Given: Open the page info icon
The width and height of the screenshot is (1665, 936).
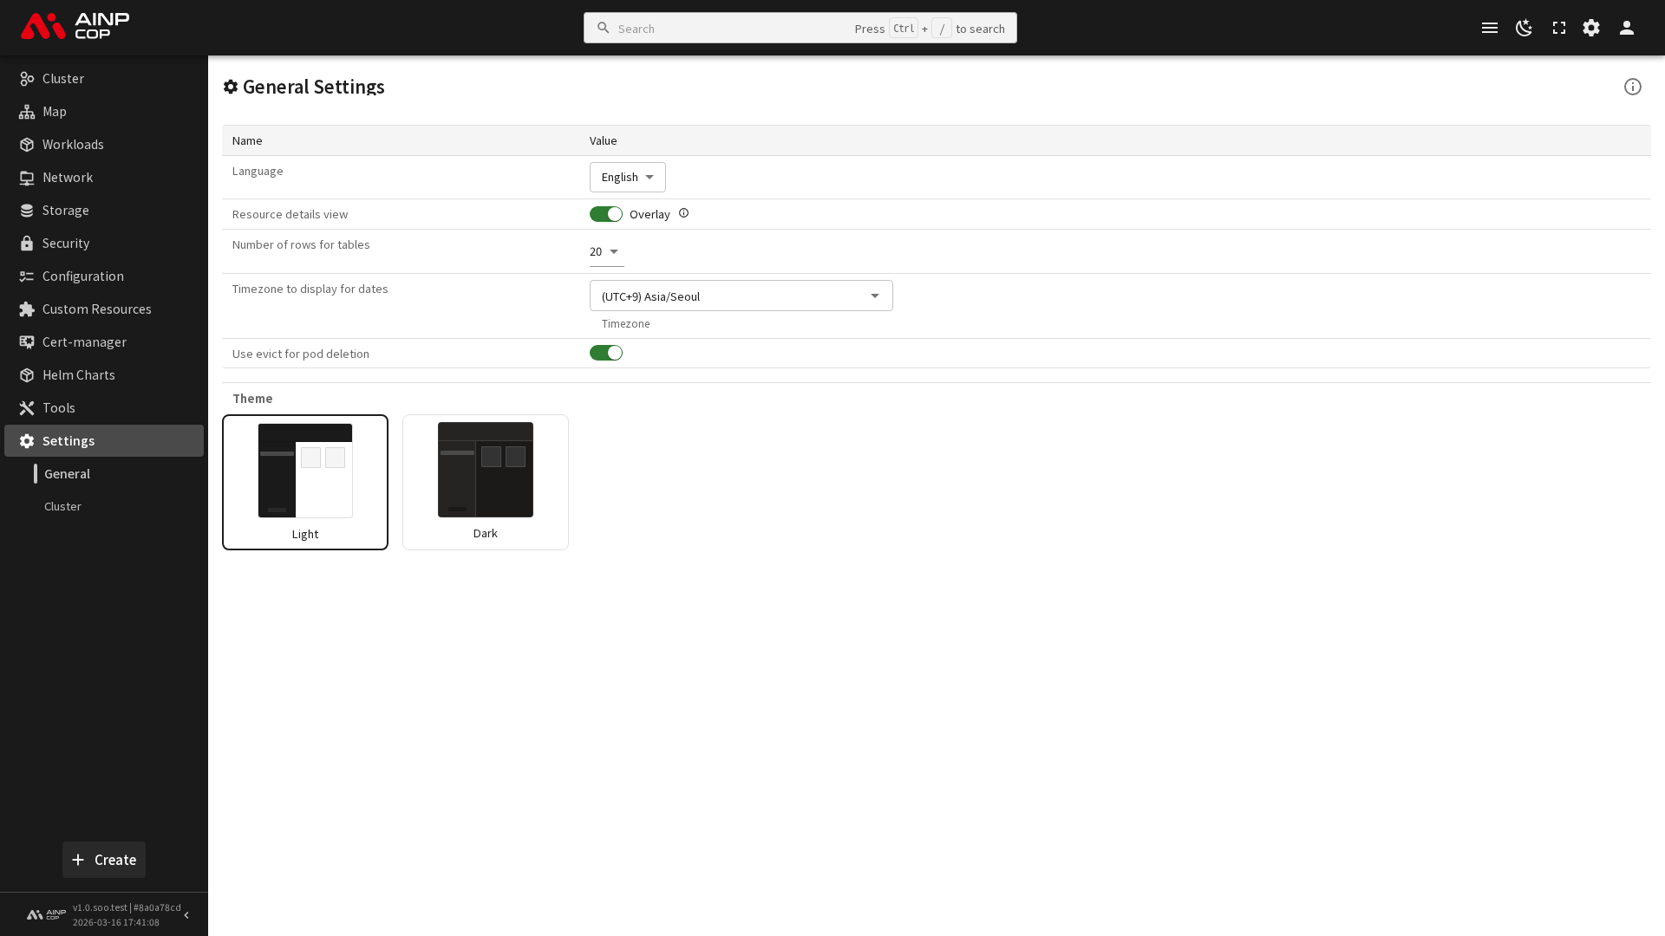Looking at the screenshot, I should pyautogui.click(x=1633, y=87).
